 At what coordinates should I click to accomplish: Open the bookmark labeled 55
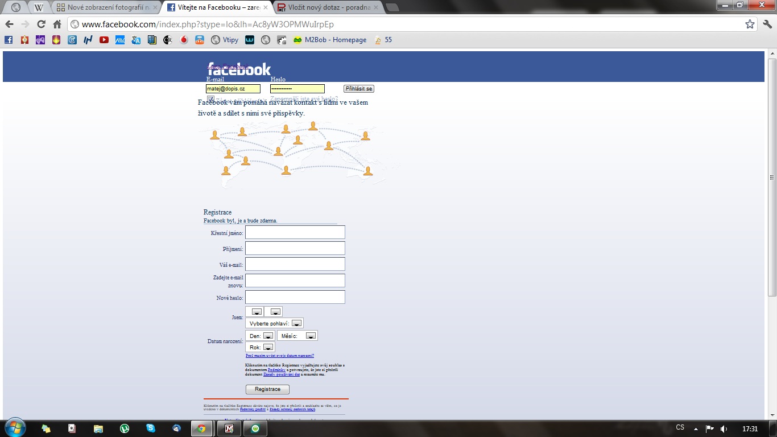pyautogui.click(x=383, y=40)
